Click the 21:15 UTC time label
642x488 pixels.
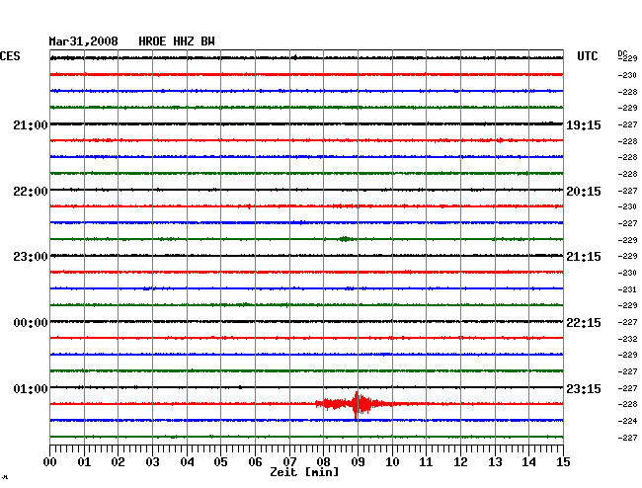tap(584, 257)
